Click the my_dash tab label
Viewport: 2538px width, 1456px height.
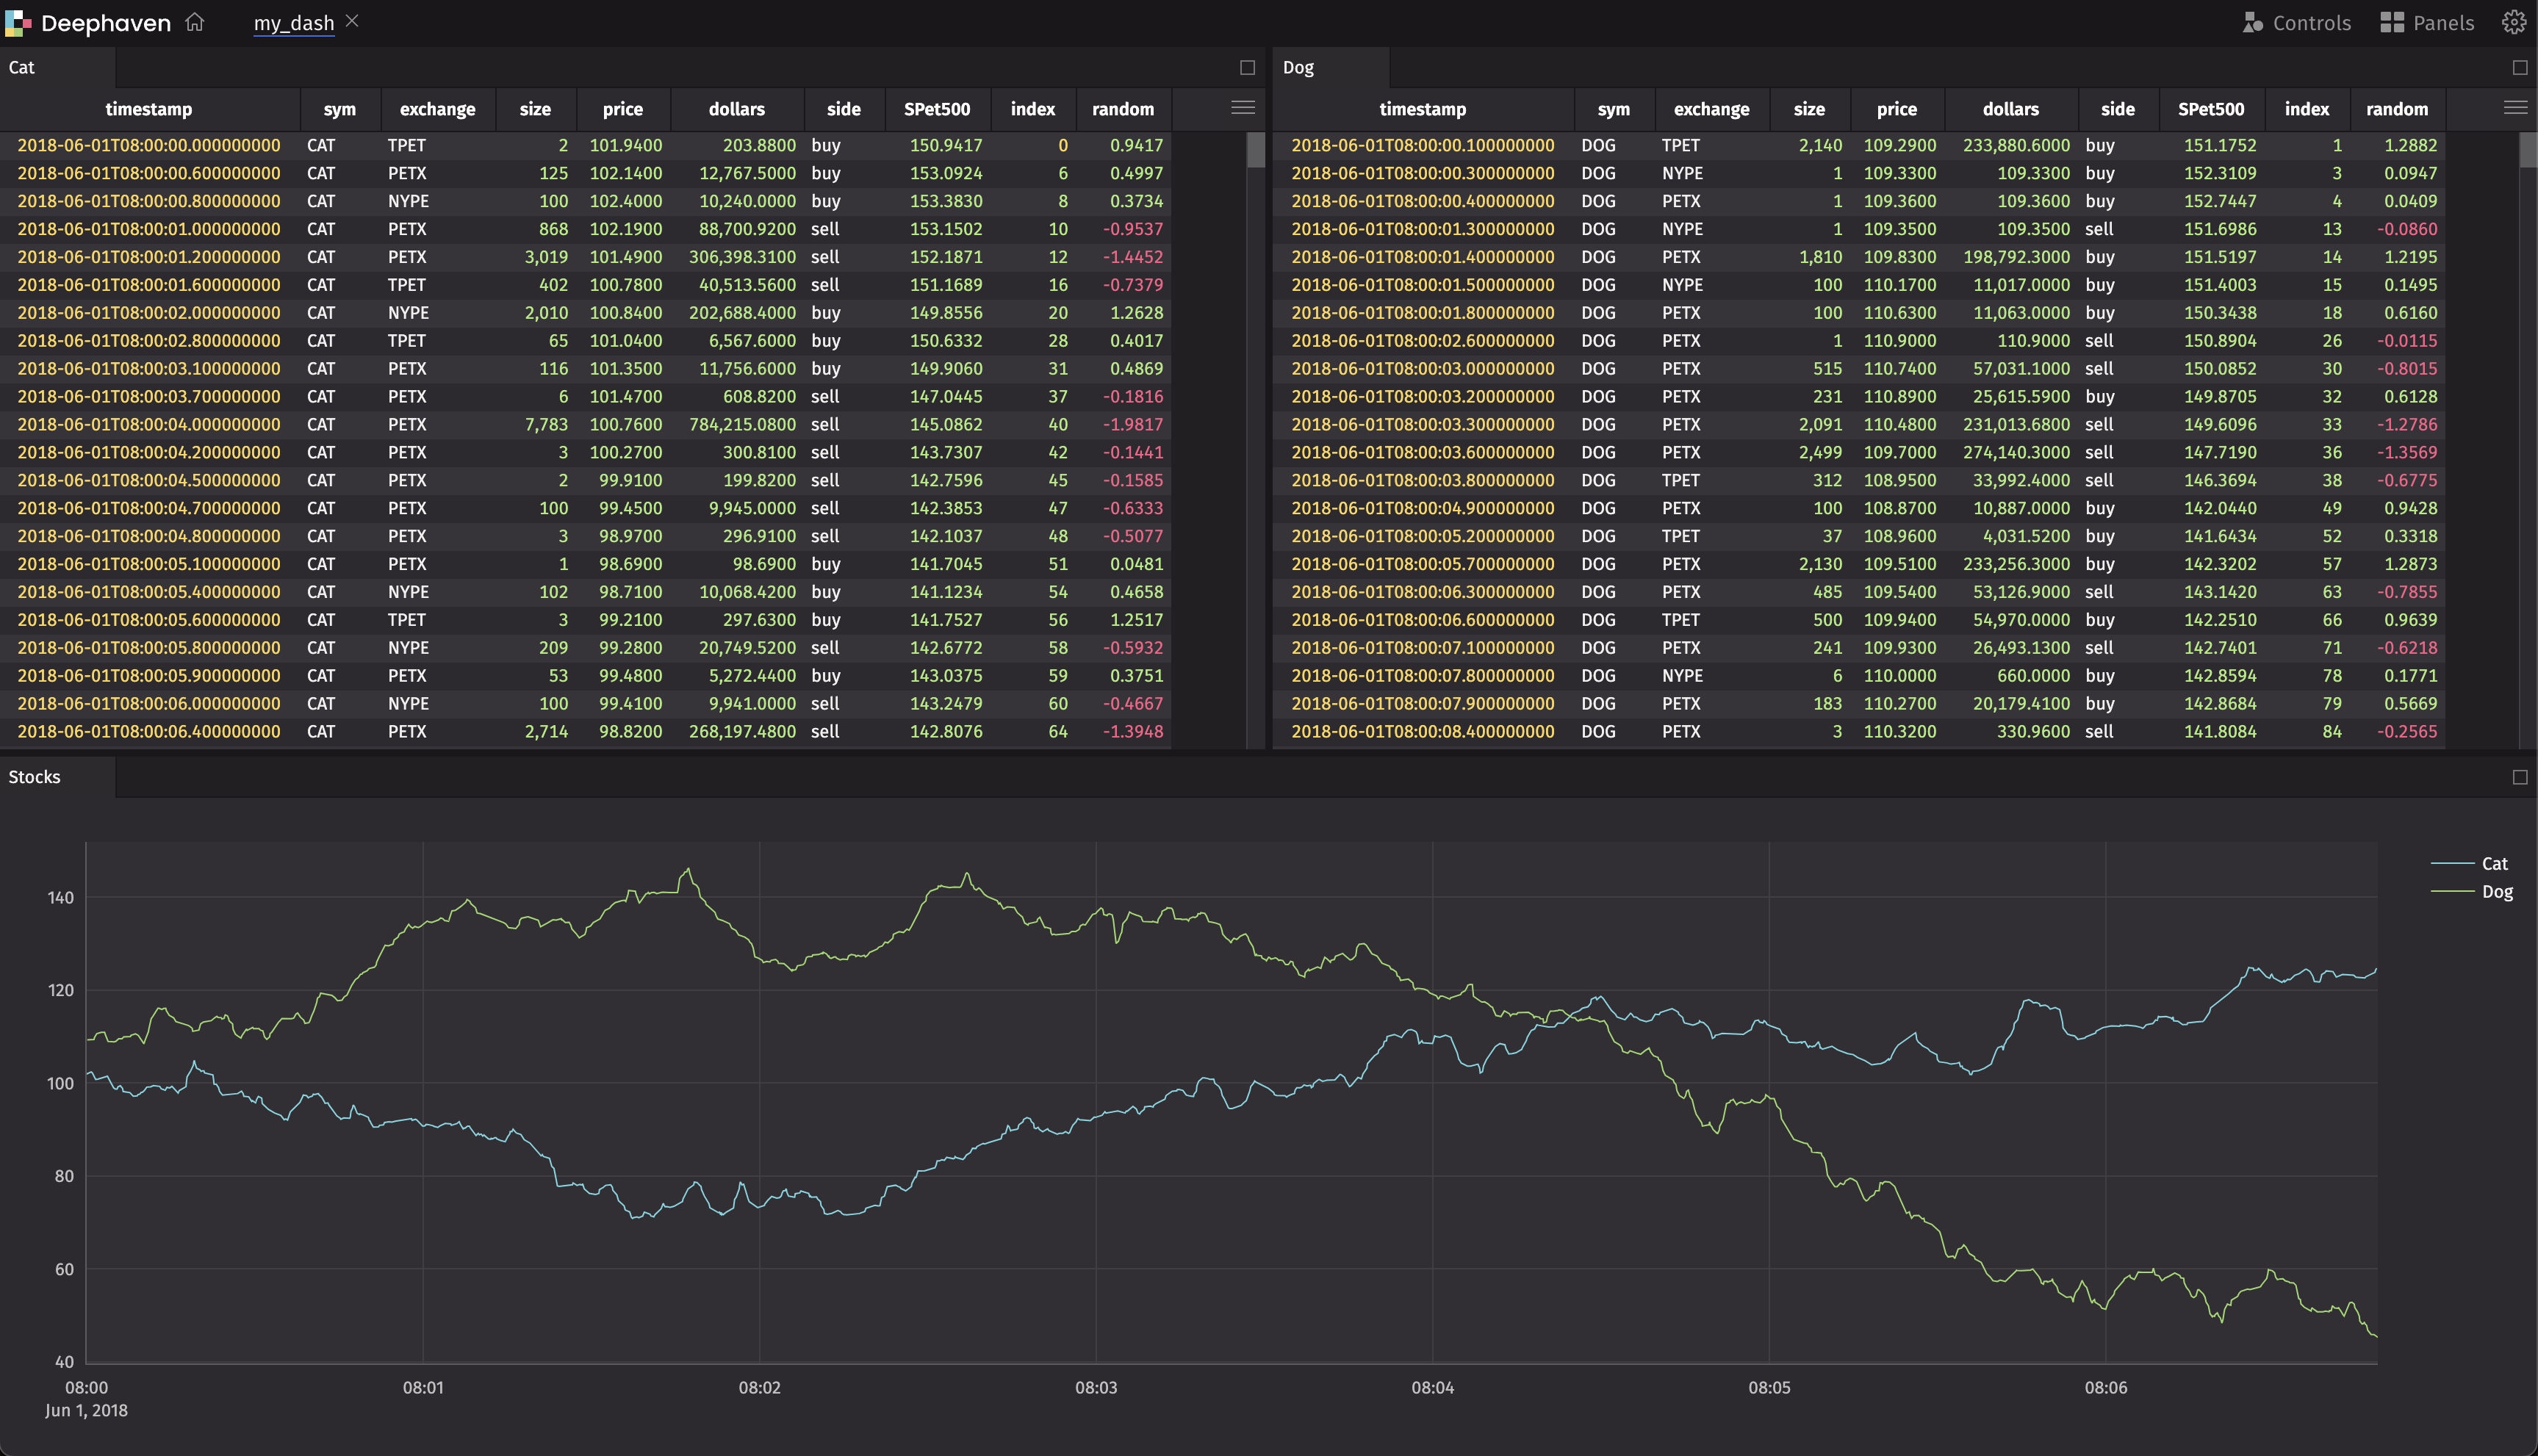coord(293,21)
